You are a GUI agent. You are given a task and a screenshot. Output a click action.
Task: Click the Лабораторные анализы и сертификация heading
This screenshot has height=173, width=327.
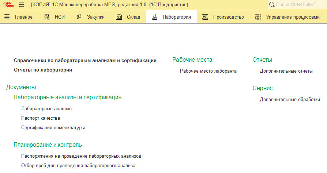tap(68, 97)
